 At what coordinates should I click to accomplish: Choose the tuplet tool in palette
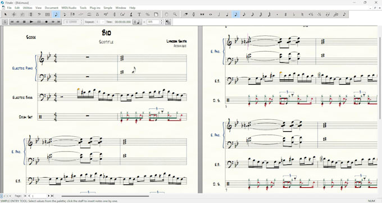pyautogui.click(x=336, y=15)
